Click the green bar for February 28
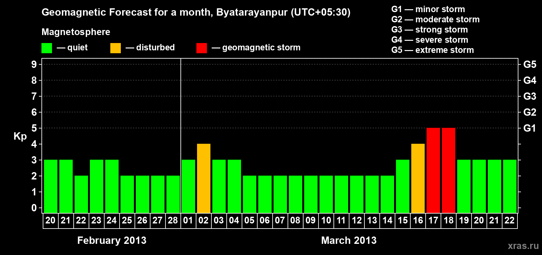The width and height of the screenshot is (542, 255). coord(173,194)
